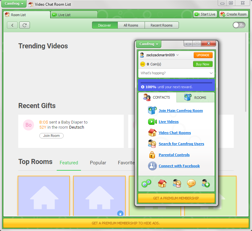Open the ROOMS tab in the contacts window

pyautogui.click(x=195, y=97)
